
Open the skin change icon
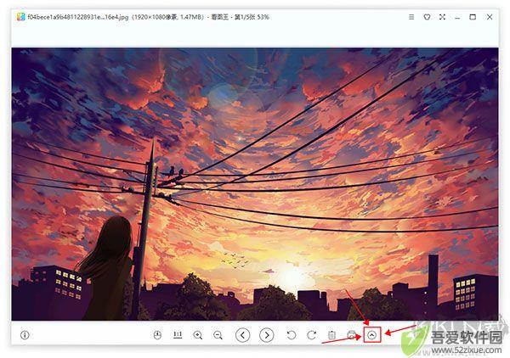point(427,17)
